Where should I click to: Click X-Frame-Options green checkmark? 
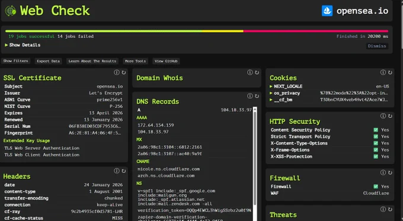pyautogui.click(x=376, y=150)
